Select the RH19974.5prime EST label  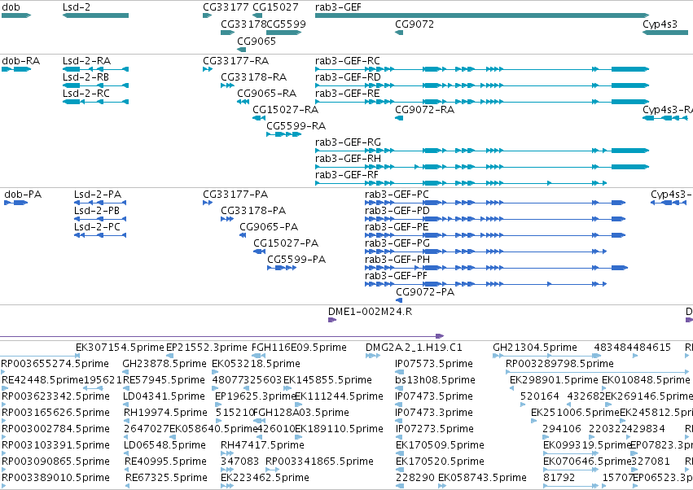[x=165, y=412]
